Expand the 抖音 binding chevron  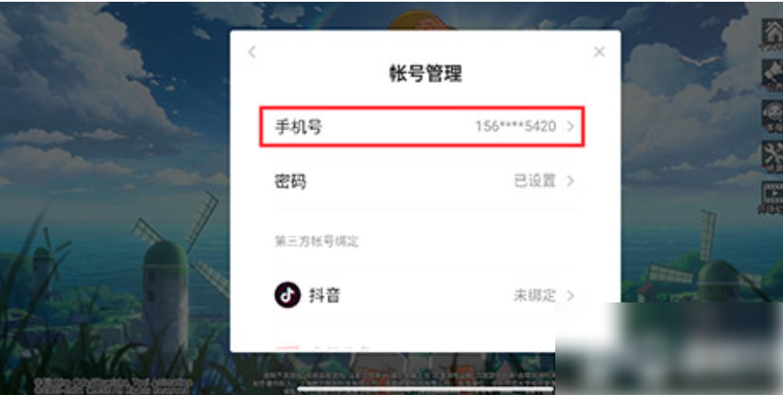tap(570, 295)
